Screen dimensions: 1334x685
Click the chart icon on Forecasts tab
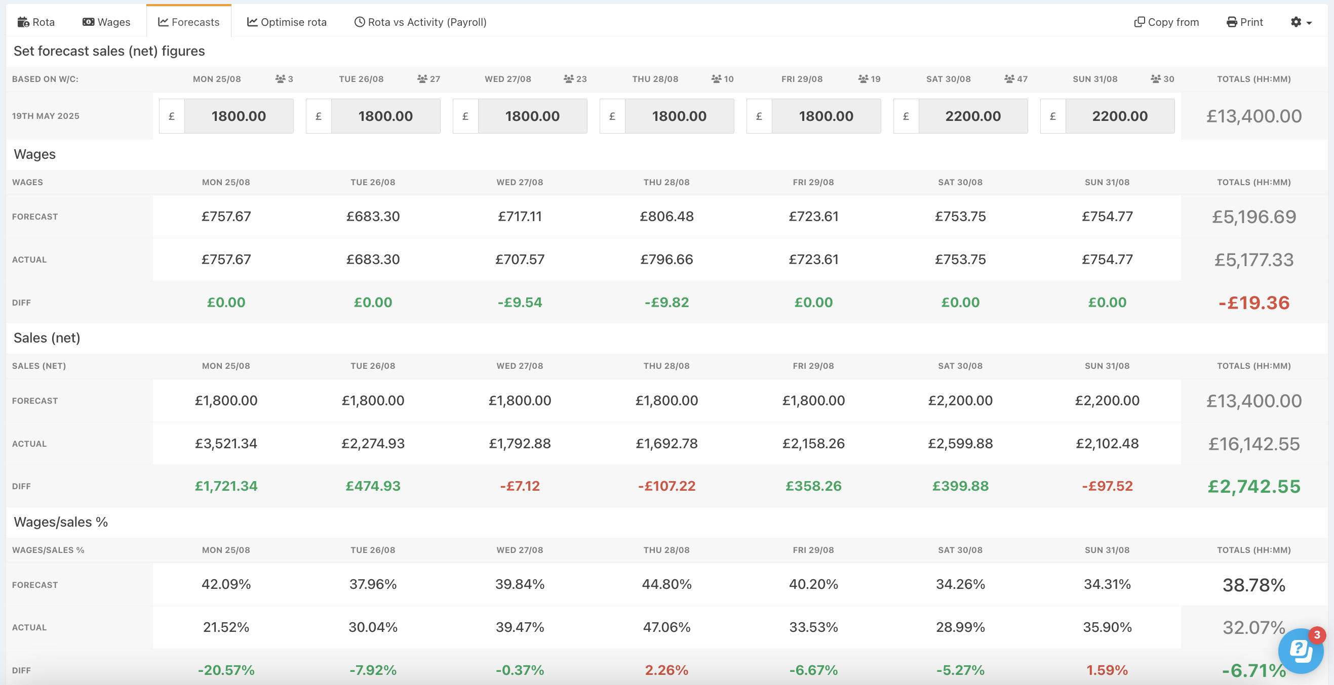(x=163, y=22)
